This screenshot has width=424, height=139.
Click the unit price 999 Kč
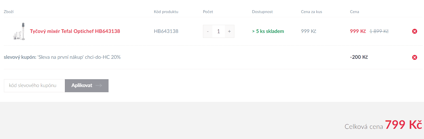(309, 31)
